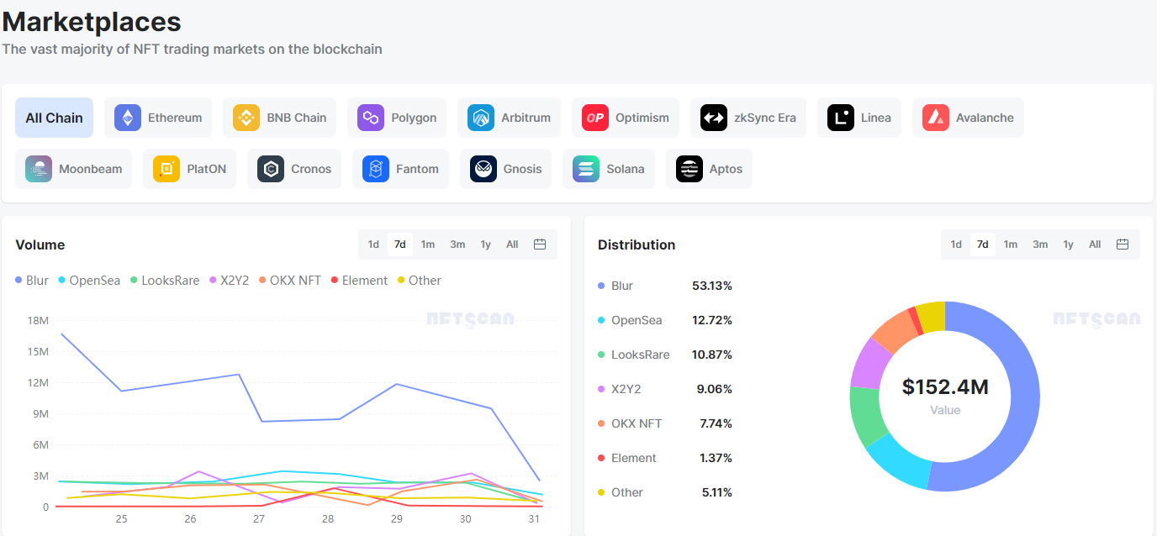
Task: Select Blur row in Distribution list
Action: point(665,286)
